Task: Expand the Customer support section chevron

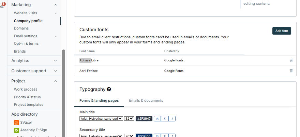Action: click(x=56, y=71)
